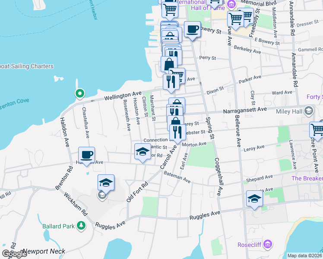Select the Ballard Park tree icon
Image resolution: width=323 pixels, height=259 pixels.
tap(81, 226)
